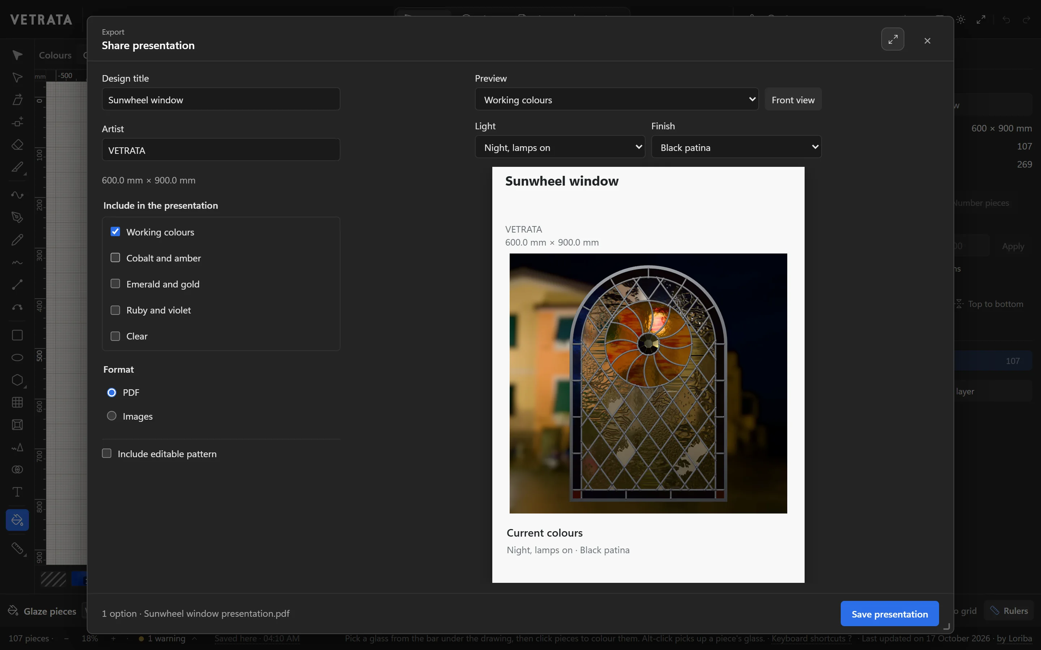Choose the Text tool
The width and height of the screenshot is (1041, 650).
tap(17, 492)
